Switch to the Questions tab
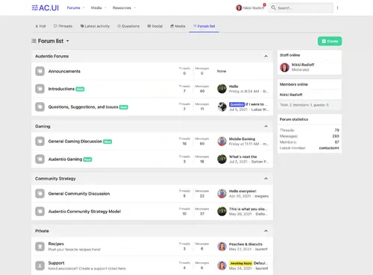 tap(128, 26)
